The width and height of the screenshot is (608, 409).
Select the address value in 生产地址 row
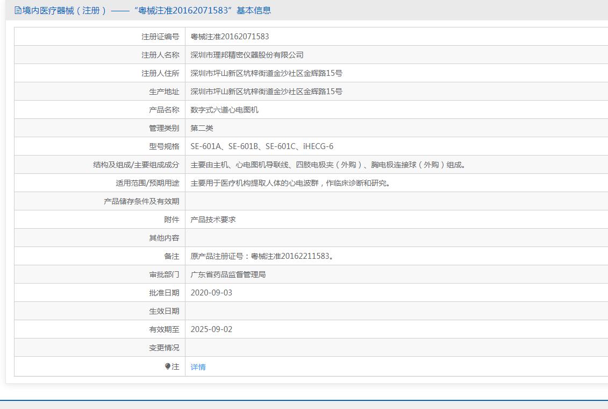267,91
